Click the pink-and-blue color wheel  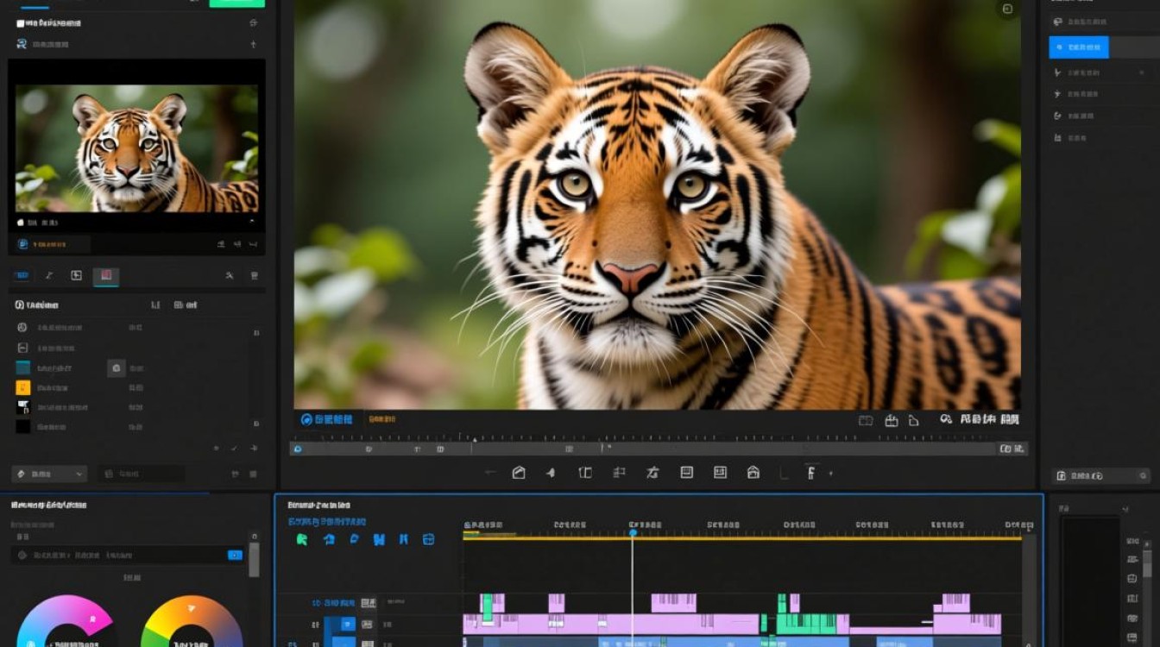pyautogui.click(x=66, y=621)
